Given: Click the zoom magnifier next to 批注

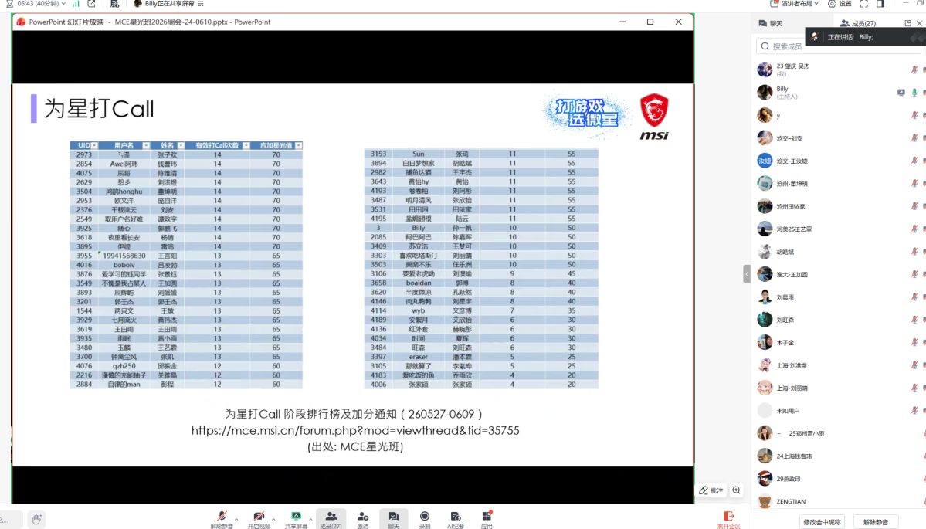Looking at the screenshot, I should tap(737, 490).
